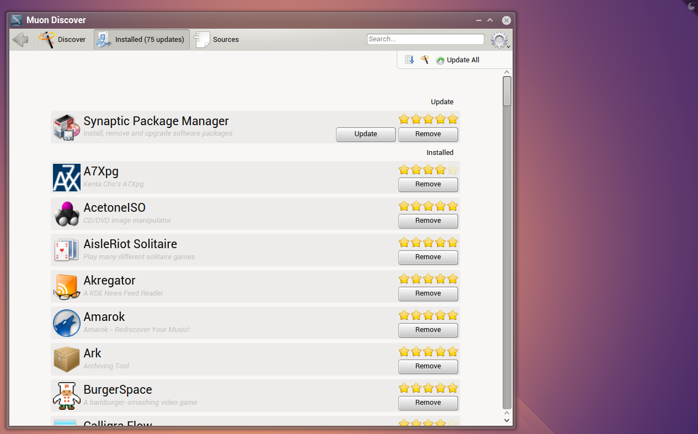Click the Amarok star rating
This screenshot has height=434, width=698.
pos(428,315)
